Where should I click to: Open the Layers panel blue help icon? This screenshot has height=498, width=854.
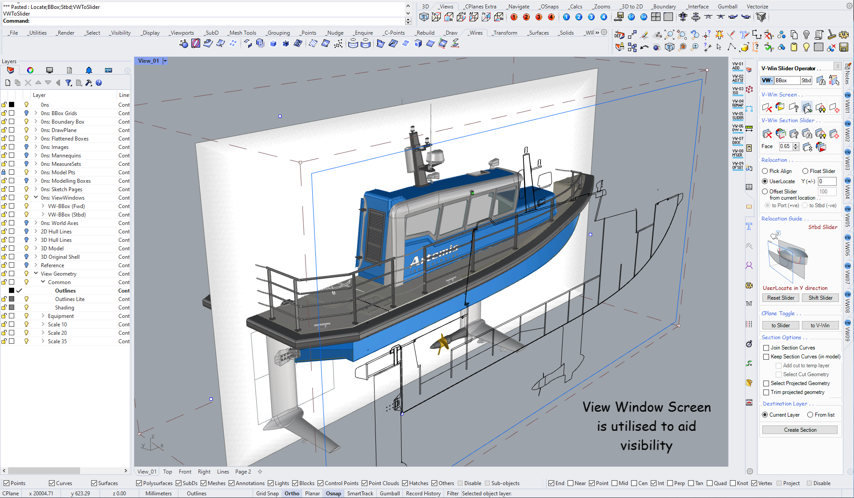point(99,83)
